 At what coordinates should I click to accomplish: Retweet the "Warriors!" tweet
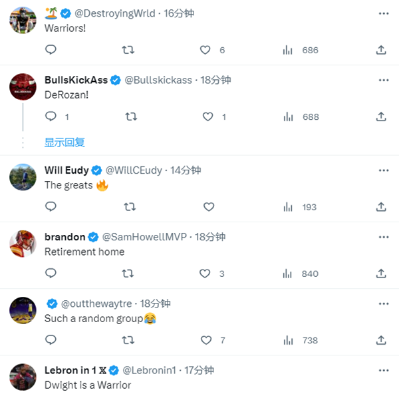point(129,50)
